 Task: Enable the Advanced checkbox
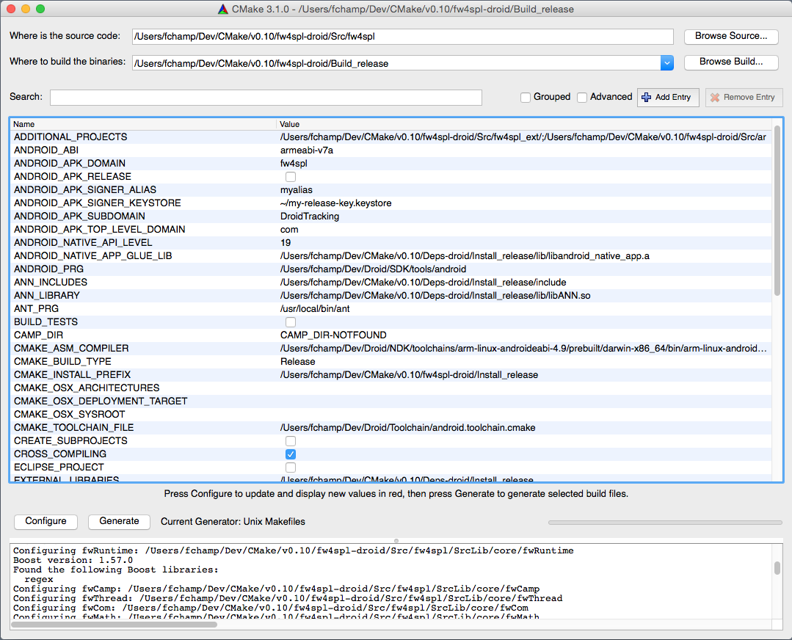pyautogui.click(x=582, y=97)
